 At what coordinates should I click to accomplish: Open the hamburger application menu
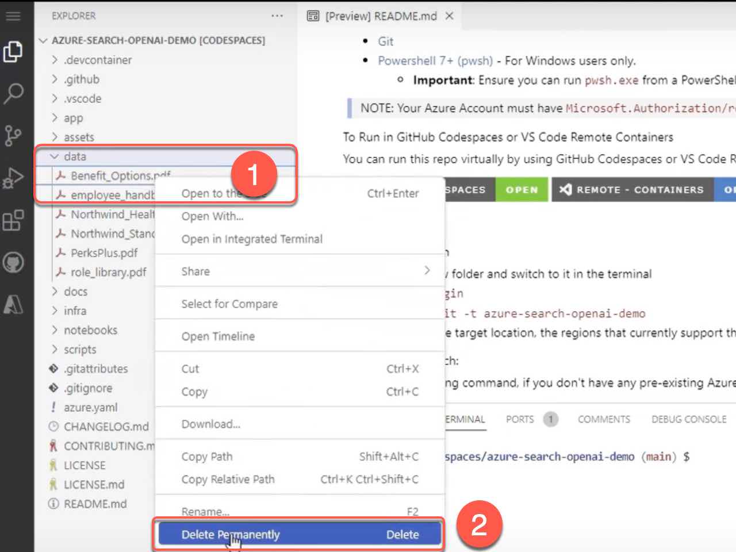[13, 16]
